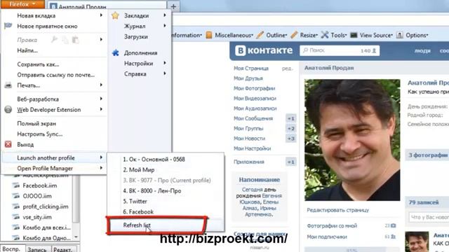Click the Web Developer Extension gear icon
Image resolution: width=449 pixels, height=252 pixels.
coord(8,109)
